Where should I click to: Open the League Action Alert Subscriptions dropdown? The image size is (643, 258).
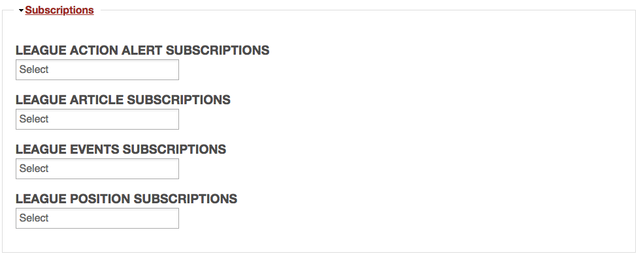(x=97, y=70)
